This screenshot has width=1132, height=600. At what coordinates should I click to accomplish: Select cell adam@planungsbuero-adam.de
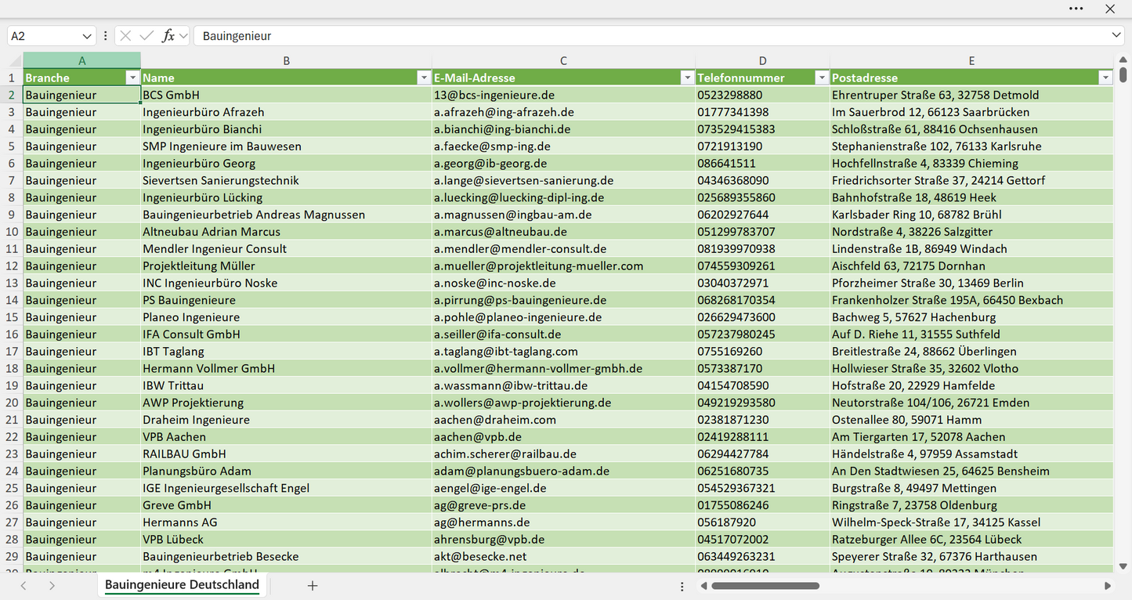563,471
